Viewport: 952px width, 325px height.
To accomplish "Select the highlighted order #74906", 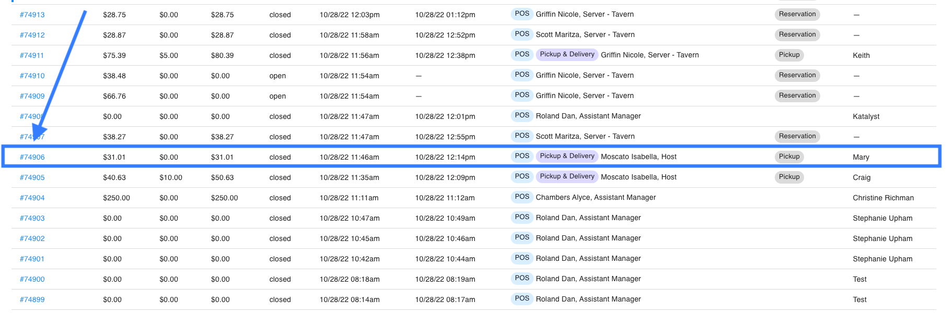I will click(32, 157).
